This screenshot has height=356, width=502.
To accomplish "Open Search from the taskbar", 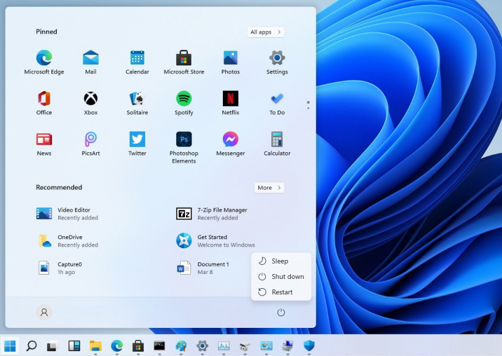I will (31, 345).
